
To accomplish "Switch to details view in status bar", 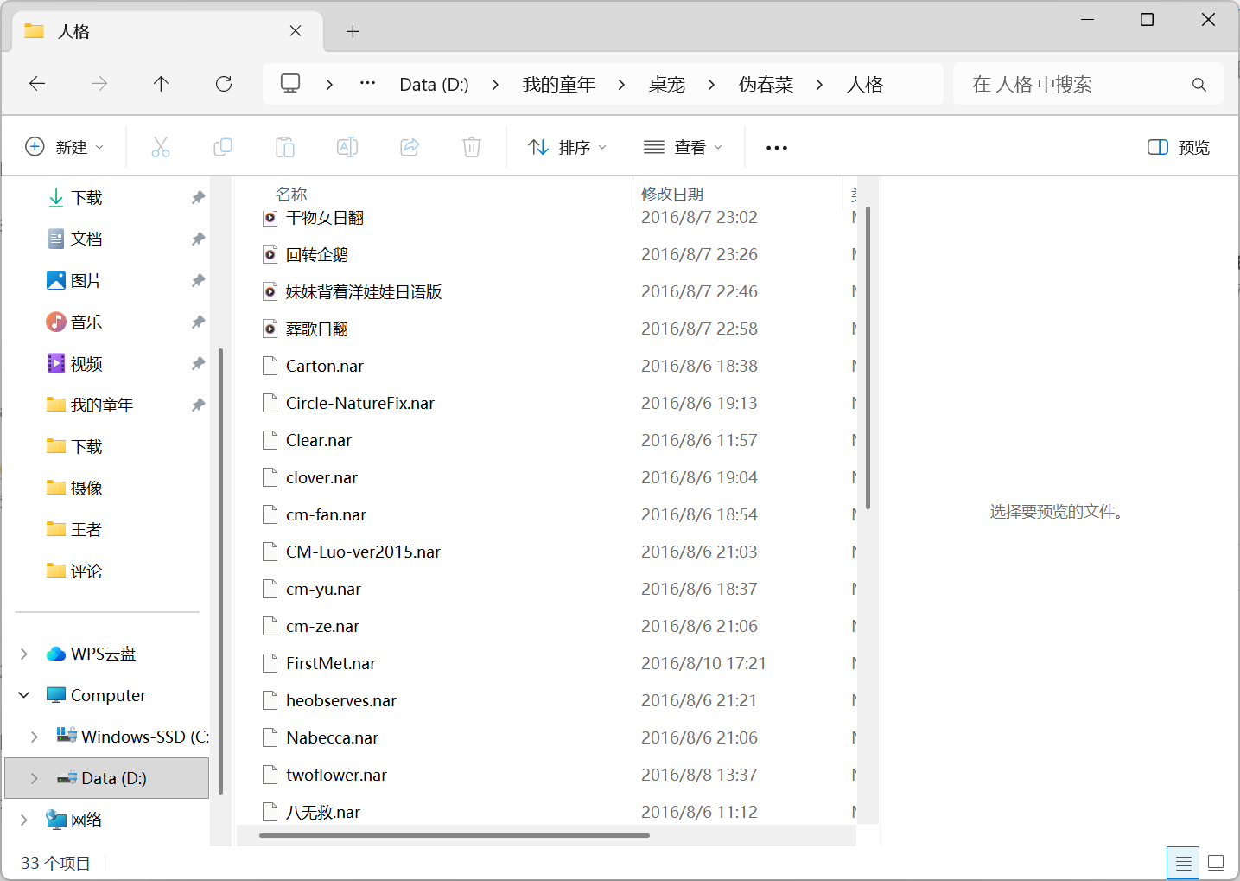I will [1183, 863].
